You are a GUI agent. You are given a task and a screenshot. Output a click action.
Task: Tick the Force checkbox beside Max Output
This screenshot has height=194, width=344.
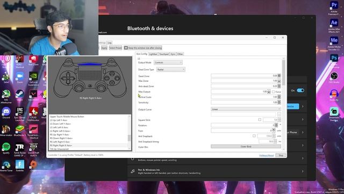[274, 92]
